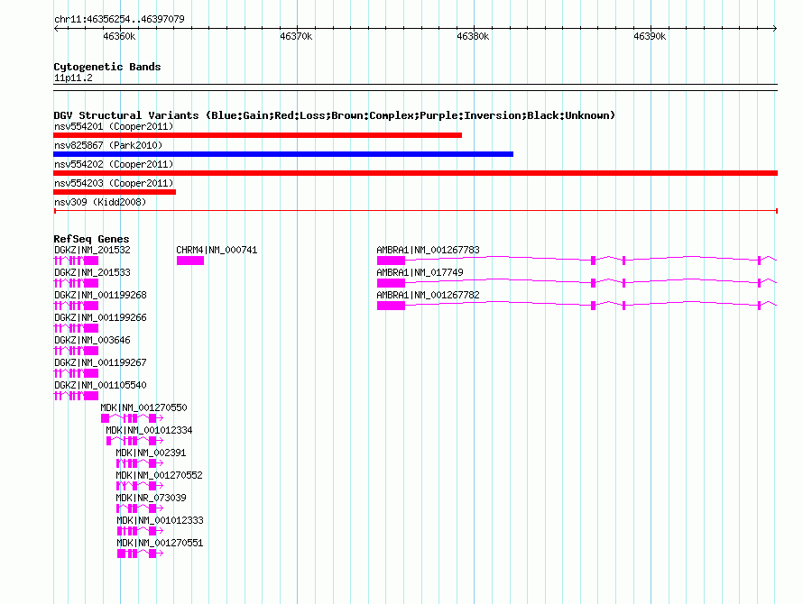The image size is (803, 604).
Task: Click the MDK|NM_001012334 transcript label
Action: coord(149,430)
